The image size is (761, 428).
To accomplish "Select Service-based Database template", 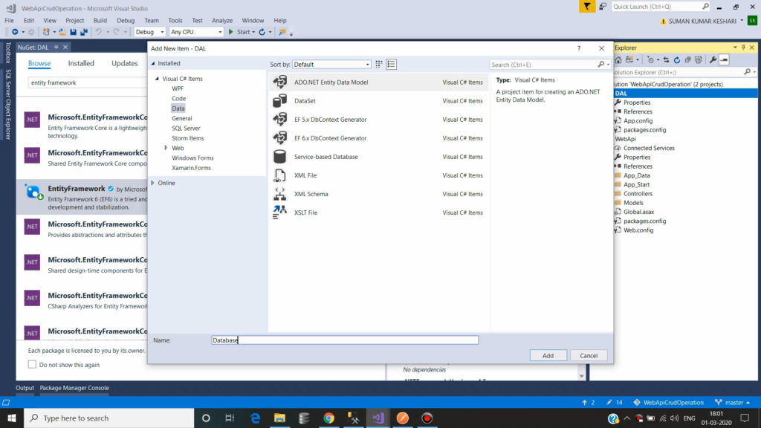I will pos(378,157).
